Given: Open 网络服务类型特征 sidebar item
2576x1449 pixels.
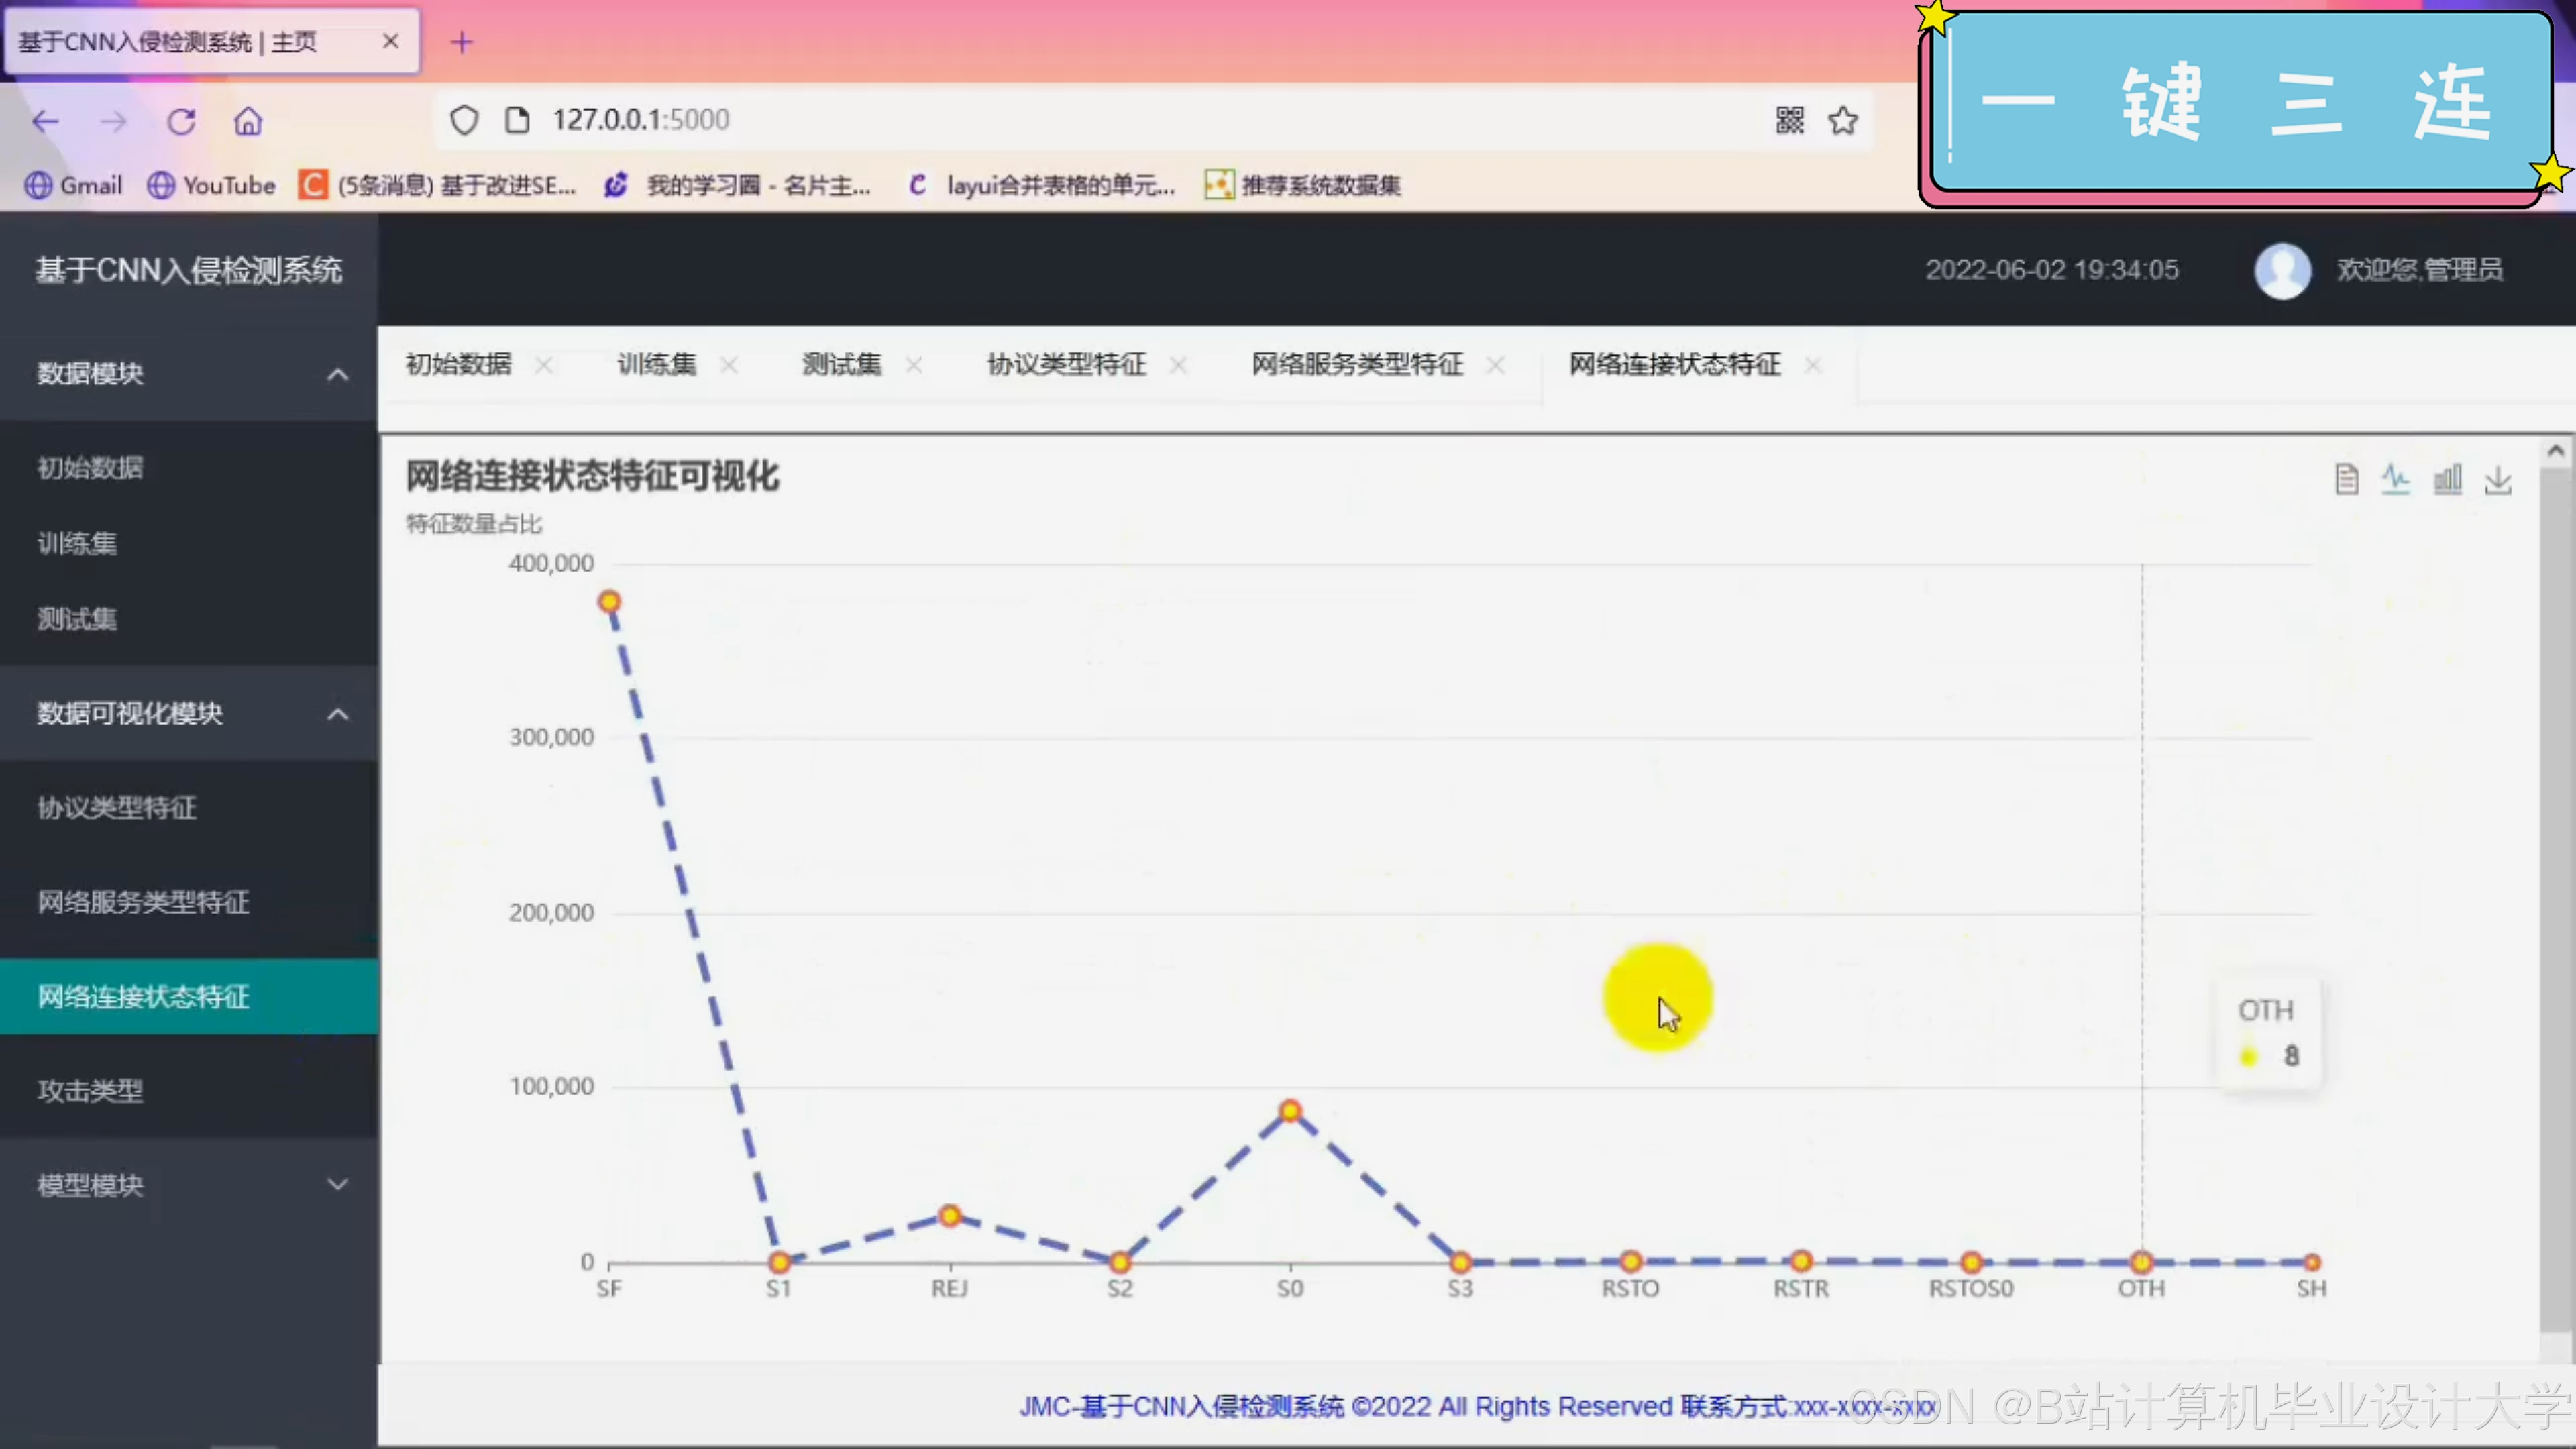Looking at the screenshot, I should pos(143,902).
